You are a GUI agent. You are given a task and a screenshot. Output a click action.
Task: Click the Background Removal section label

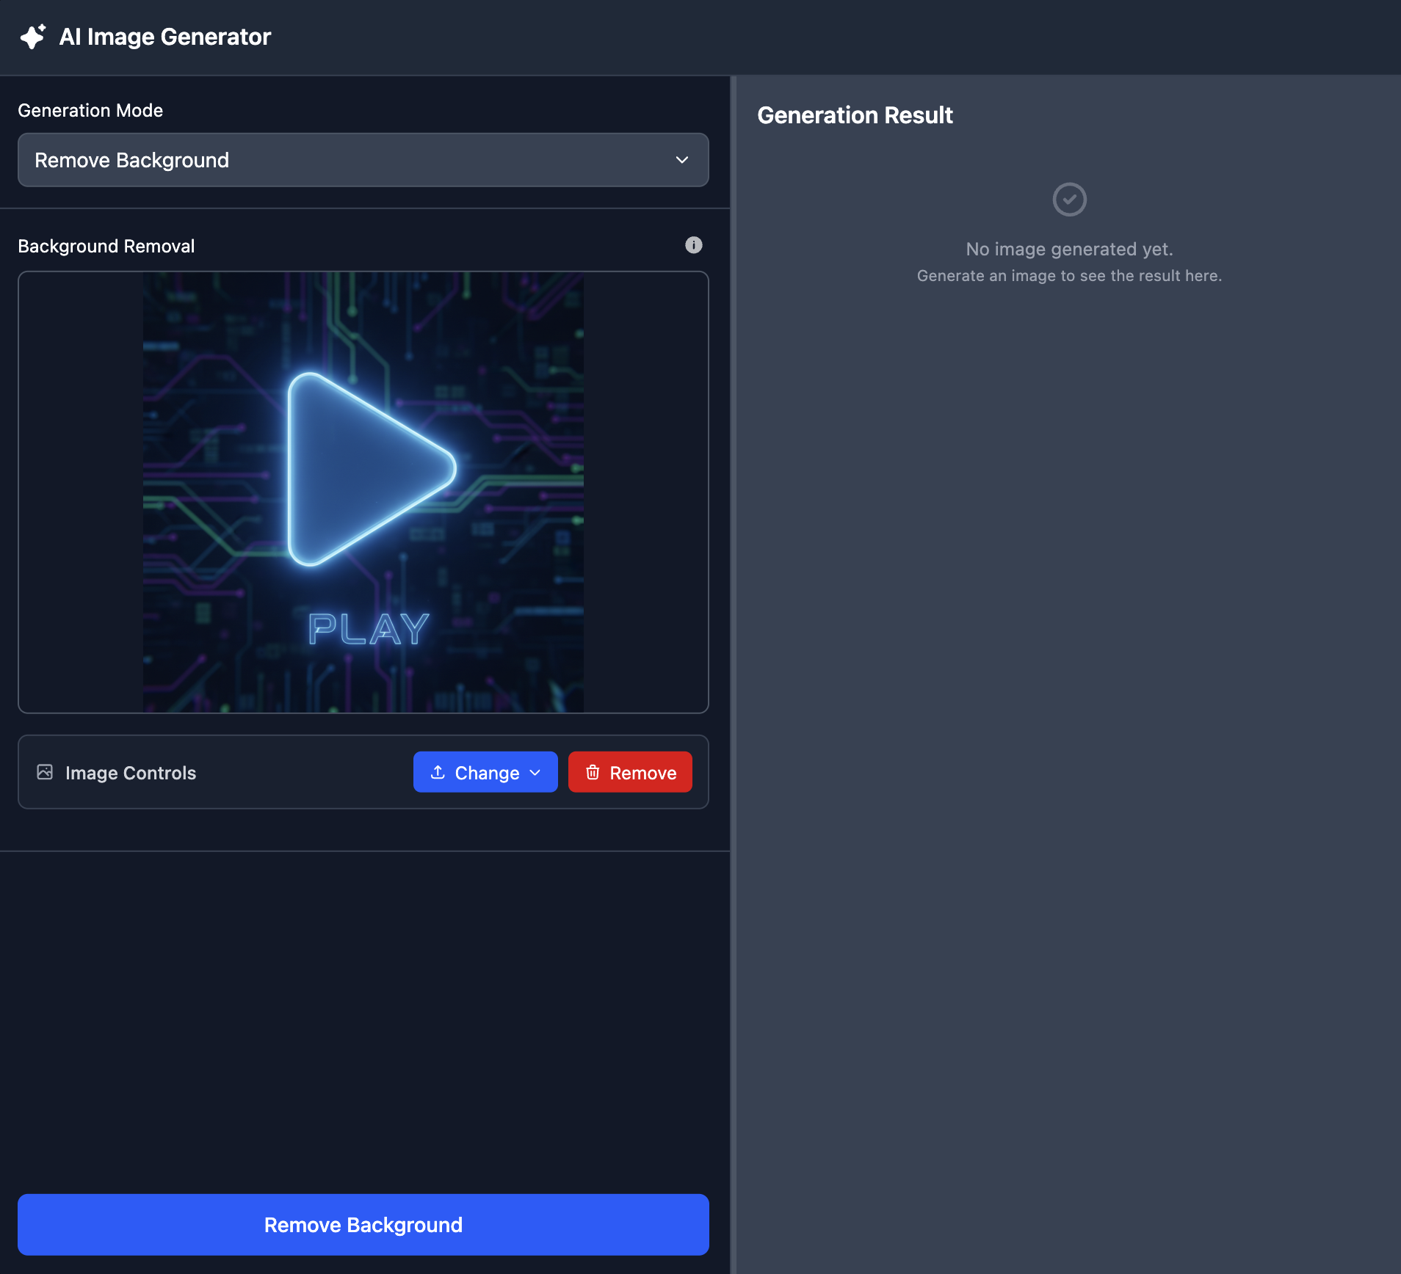point(106,246)
